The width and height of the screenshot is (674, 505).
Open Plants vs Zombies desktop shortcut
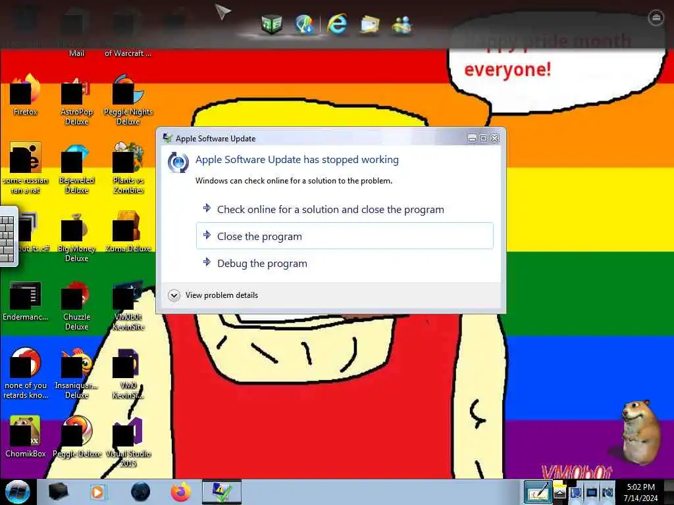128,168
